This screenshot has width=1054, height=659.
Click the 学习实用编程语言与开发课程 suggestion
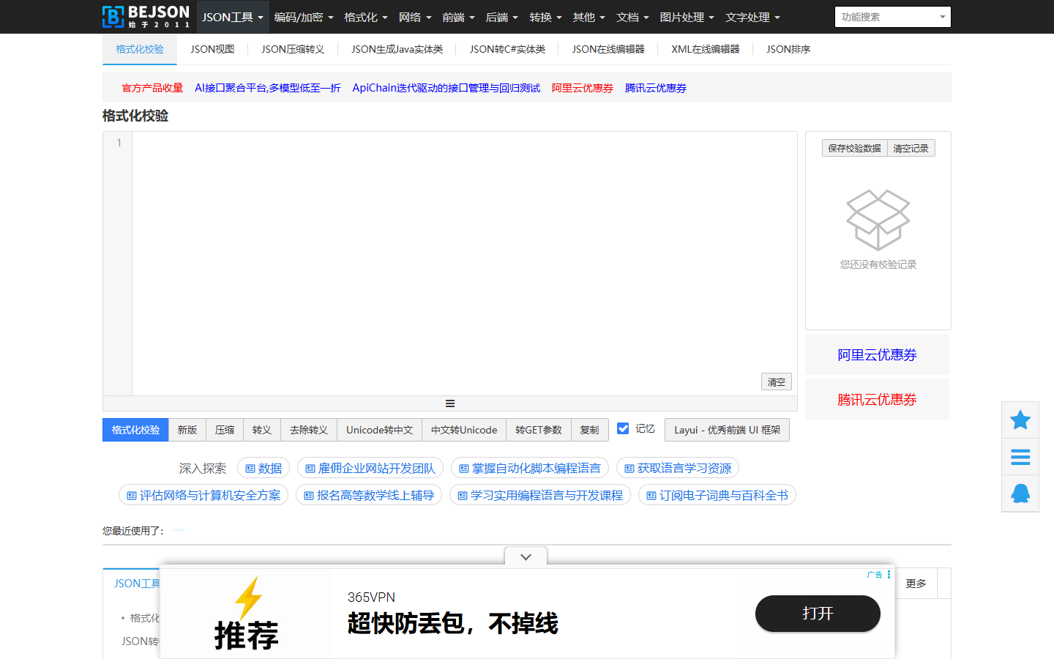tap(540, 496)
